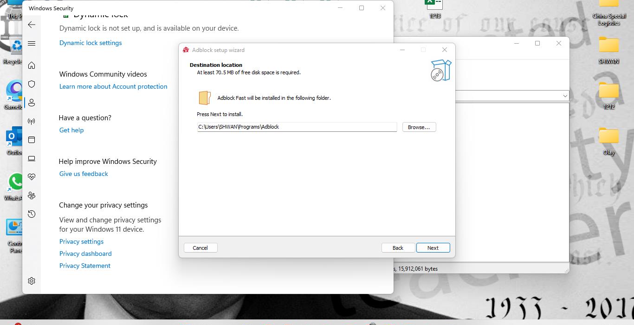Open Family options icon in sidebar
This screenshot has height=325, width=634.
(x=32, y=195)
